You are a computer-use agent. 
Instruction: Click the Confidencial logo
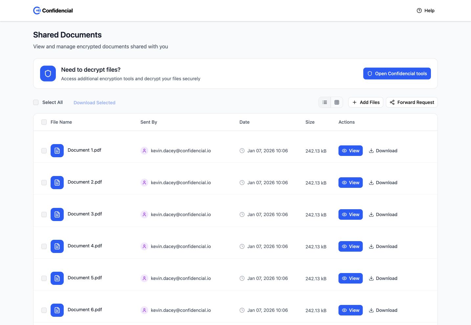(53, 11)
